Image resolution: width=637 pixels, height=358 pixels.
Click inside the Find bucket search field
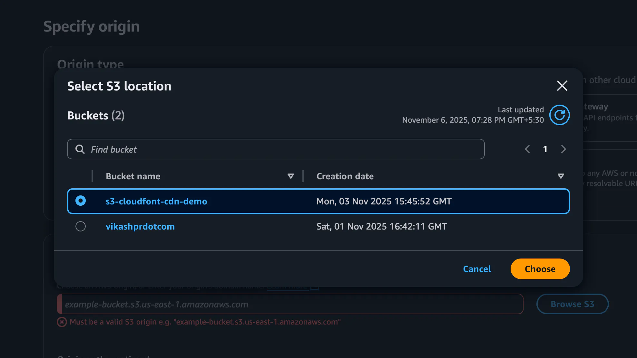(x=226, y=149)
